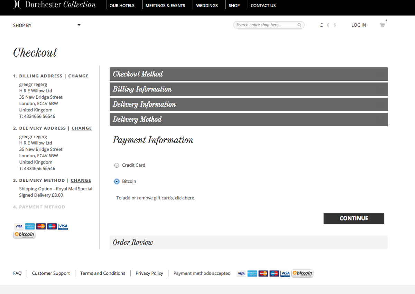Click the Checkout page title

[x=35, y=52]
